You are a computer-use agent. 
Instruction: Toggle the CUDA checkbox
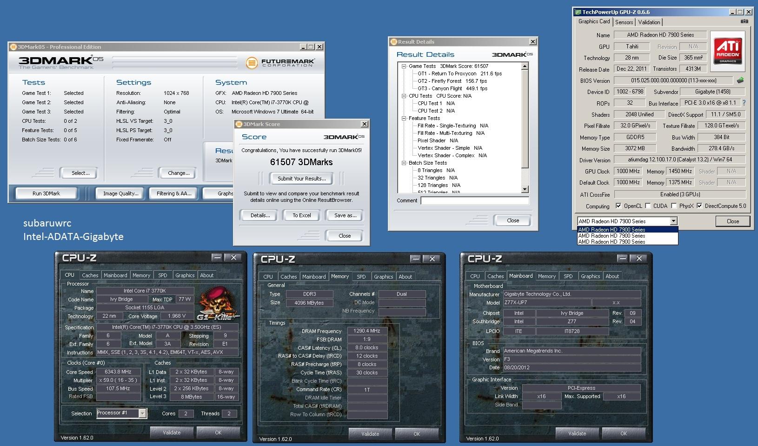pos(647,206)
